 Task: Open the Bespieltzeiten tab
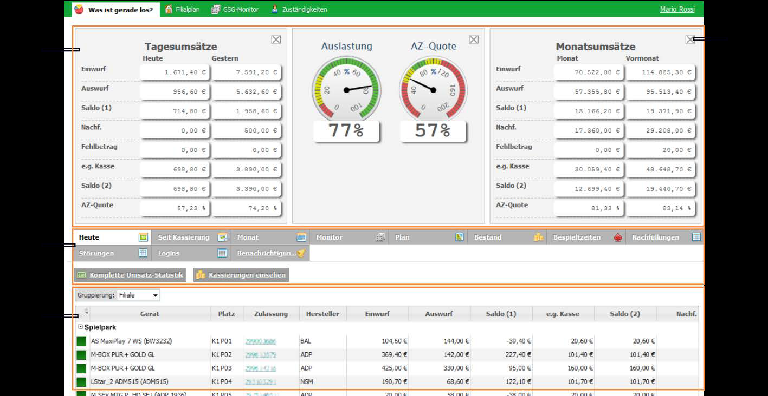(x=585, y=237)
